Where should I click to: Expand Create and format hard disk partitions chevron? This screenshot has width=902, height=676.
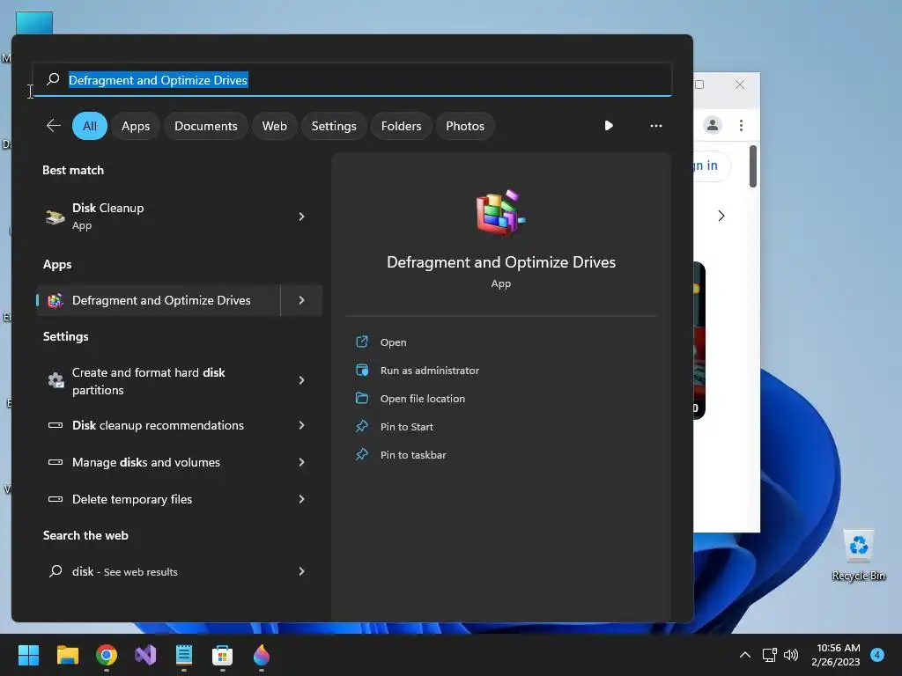pyautogui.click(x=301, y=380)
